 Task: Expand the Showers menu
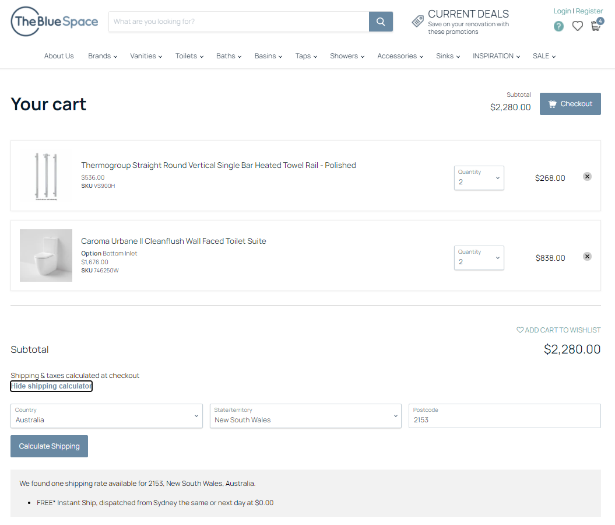coord(347,56)
